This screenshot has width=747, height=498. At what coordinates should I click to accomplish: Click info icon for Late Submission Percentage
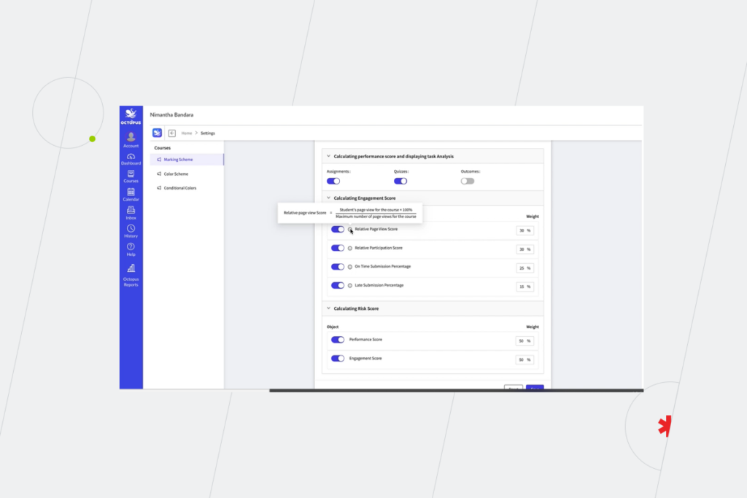tap(350, 286)
